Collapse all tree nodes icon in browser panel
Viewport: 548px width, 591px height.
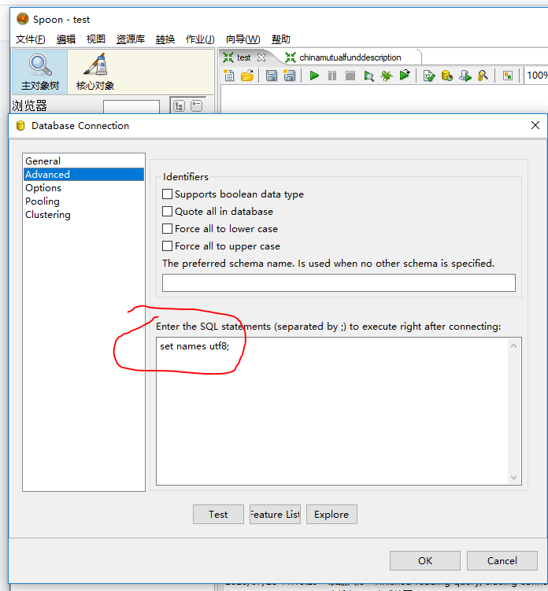tap(197, 106)
